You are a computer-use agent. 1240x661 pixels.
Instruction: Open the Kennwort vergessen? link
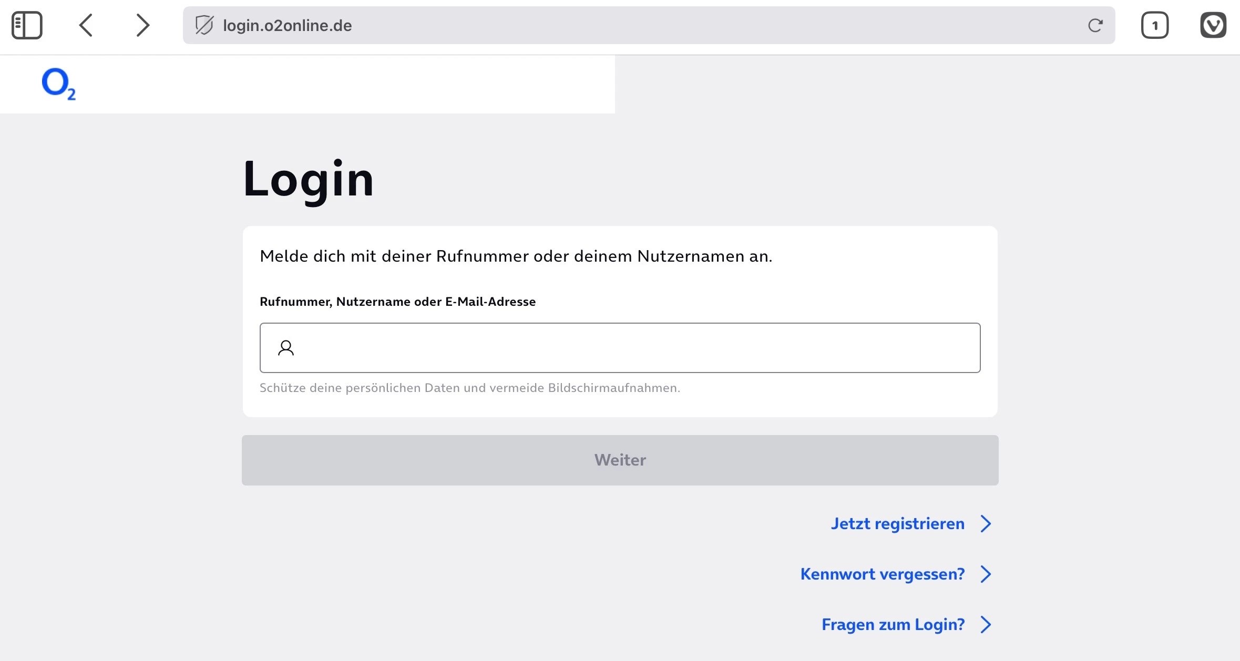(882, 574)
